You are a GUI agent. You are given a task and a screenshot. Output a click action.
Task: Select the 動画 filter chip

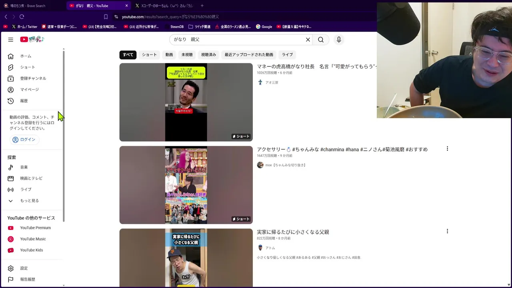click(169, 55)
